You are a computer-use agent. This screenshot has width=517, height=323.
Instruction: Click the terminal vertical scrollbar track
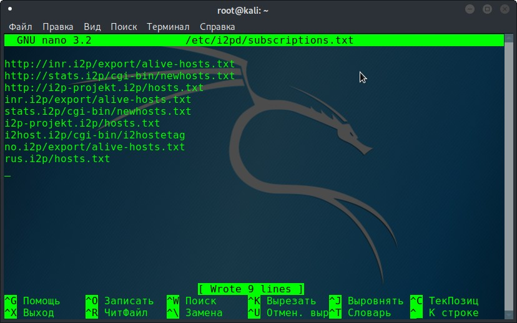[509, 176]
